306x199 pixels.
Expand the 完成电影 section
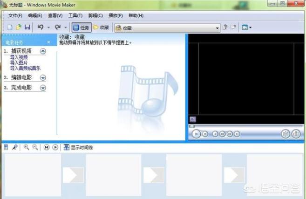[43, 88]
